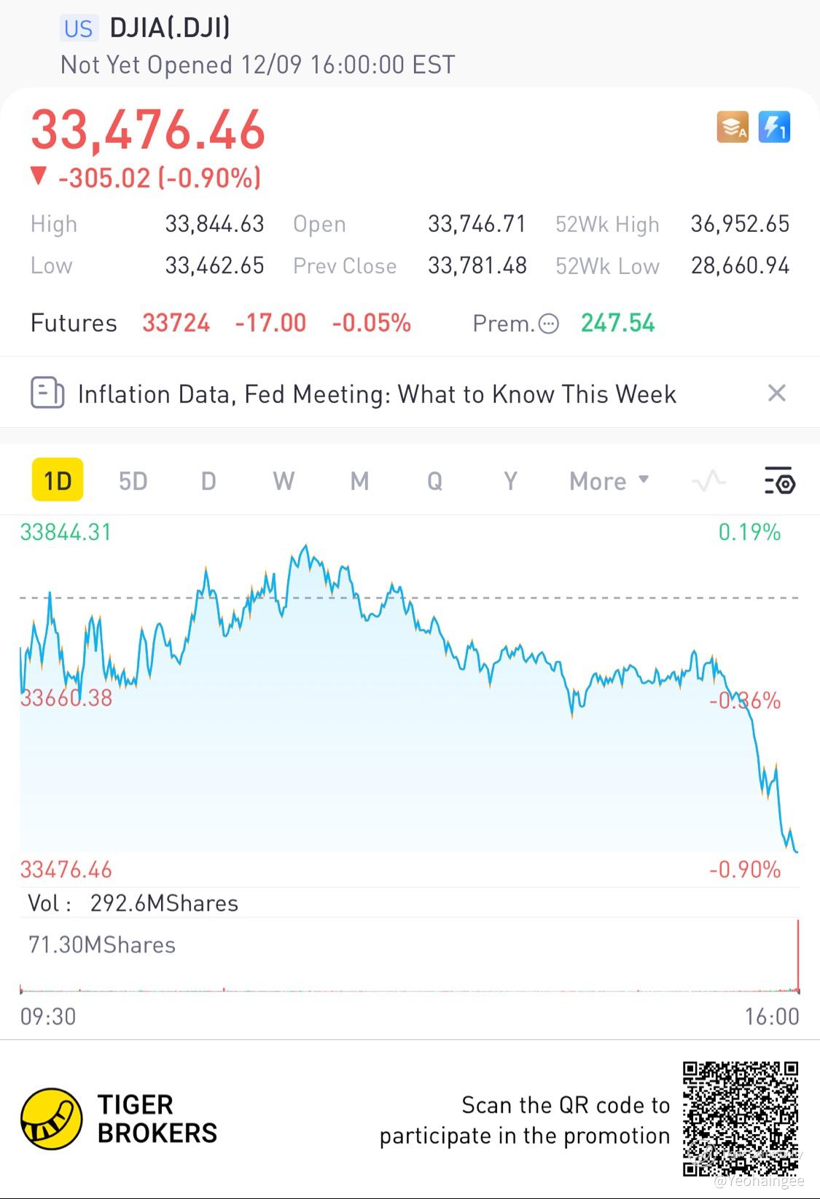Image resolution: width=820 pixels, height=1199 pixels.
Task: Tap the orange Level-A data icon
Action: [x=733, y=128]
